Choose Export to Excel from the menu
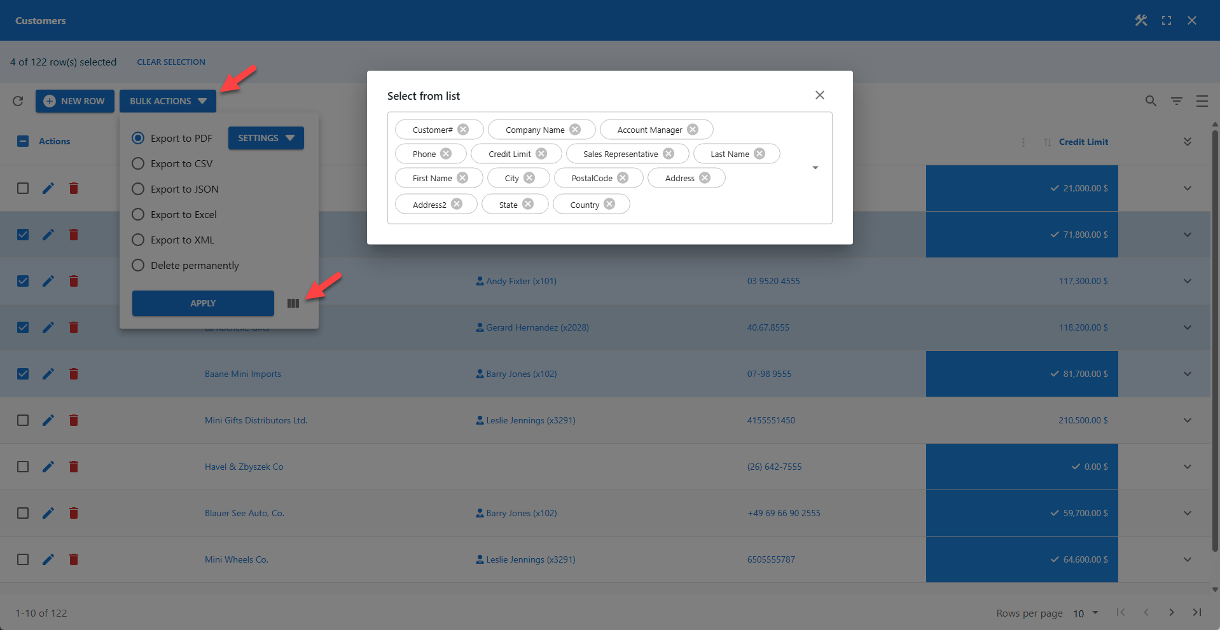Screen dimensions: 1220x630 point(137,214)
